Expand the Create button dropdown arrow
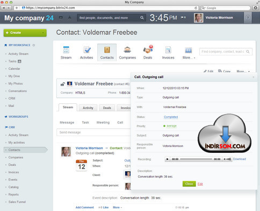The width and height of the screenshot is (260, 211). [x=43, y=33]
